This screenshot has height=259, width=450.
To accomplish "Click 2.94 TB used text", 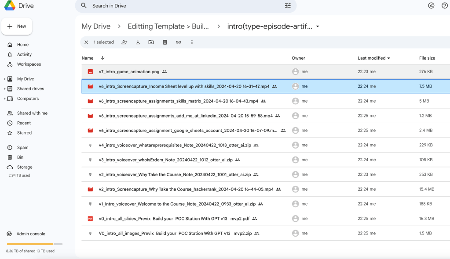I will coord(19,176).
